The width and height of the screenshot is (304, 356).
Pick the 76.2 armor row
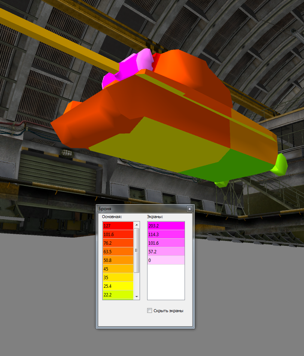[118, 243]
